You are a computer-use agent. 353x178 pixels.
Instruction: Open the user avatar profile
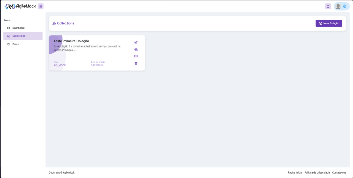coord(338,7)
